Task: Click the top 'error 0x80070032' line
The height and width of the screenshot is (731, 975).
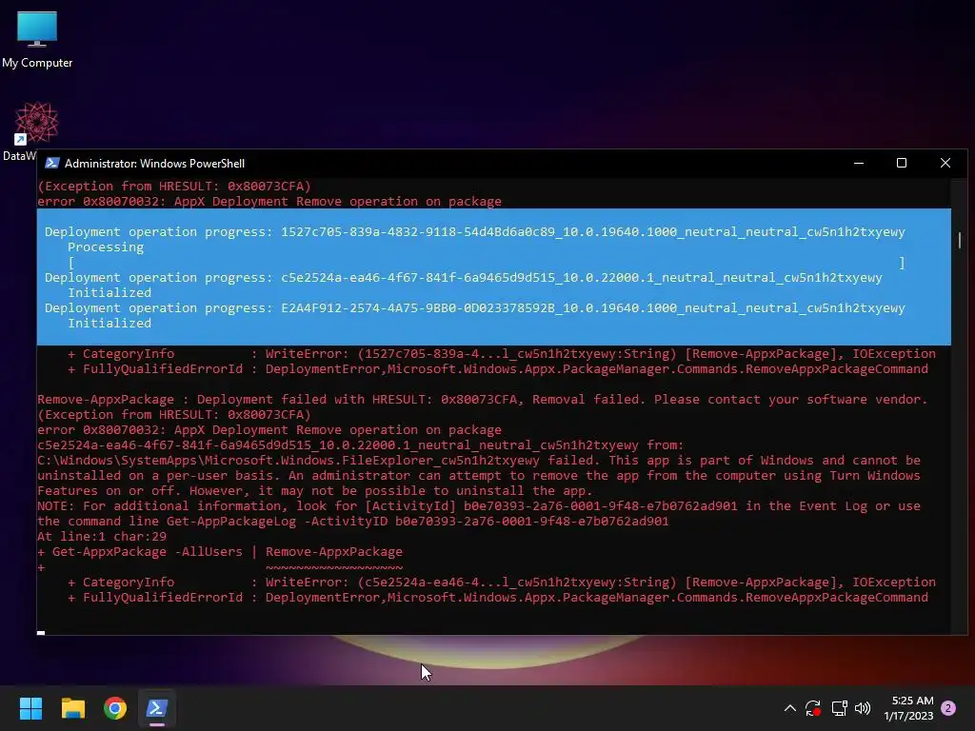Action: [269, 202]
